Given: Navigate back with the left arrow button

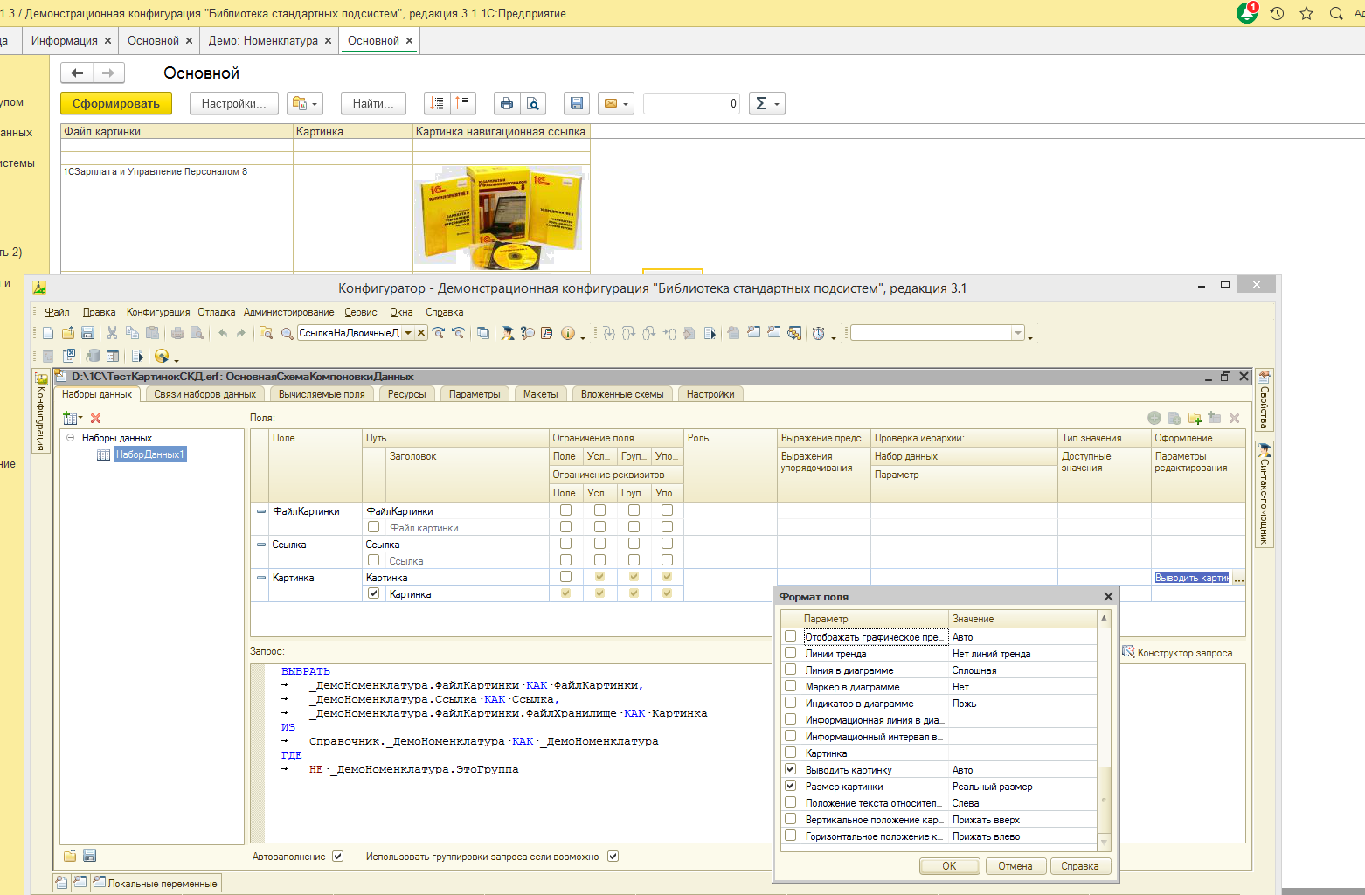Looking at the screenshot, I should (x=77, y=73).
